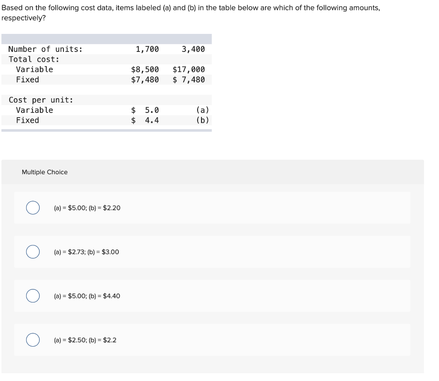
Task: Click the answer text '(a) = $5.00; (b) = $4.40'
Action: 87,296
